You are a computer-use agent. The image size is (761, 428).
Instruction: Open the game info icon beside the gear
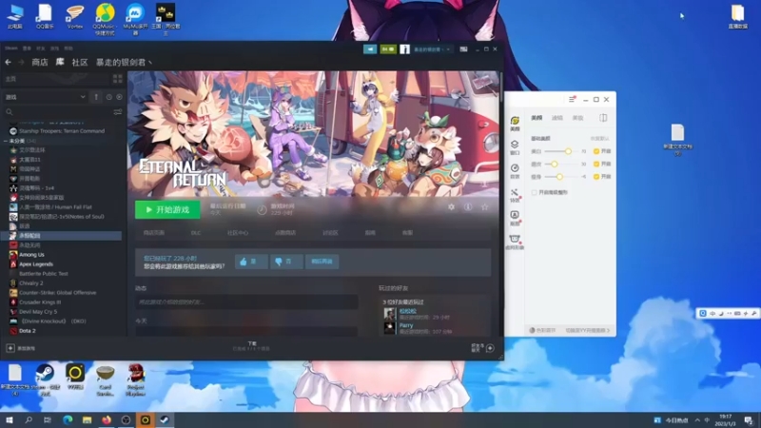[x=468, y=207]
